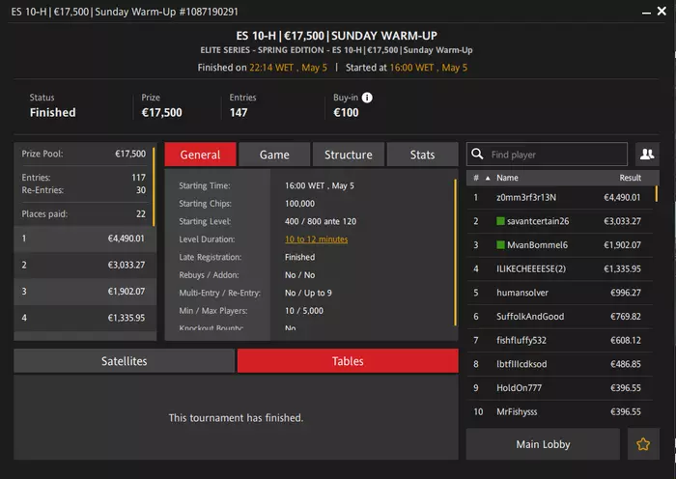
Task: Open the Stats tab
Action: 423,155
